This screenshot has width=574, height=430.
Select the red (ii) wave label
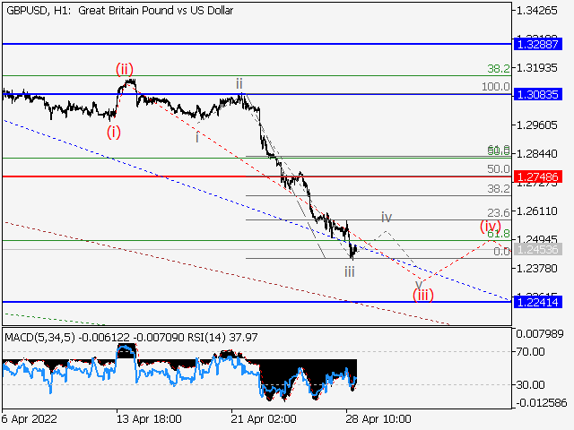point(125,69)
